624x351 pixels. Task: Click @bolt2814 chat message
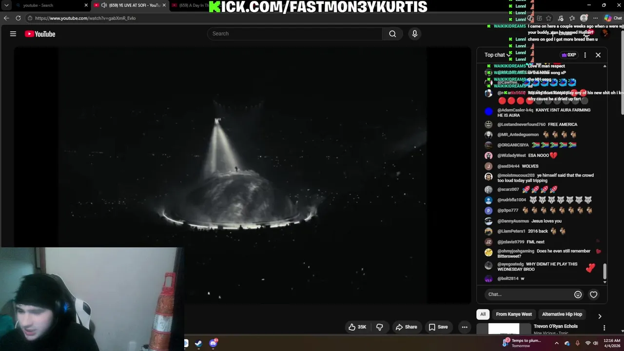pyautogui.click(x=505, y=278)
